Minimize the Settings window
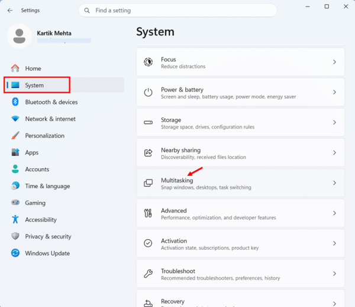The image size is (355, 307). tap(308, 6)
